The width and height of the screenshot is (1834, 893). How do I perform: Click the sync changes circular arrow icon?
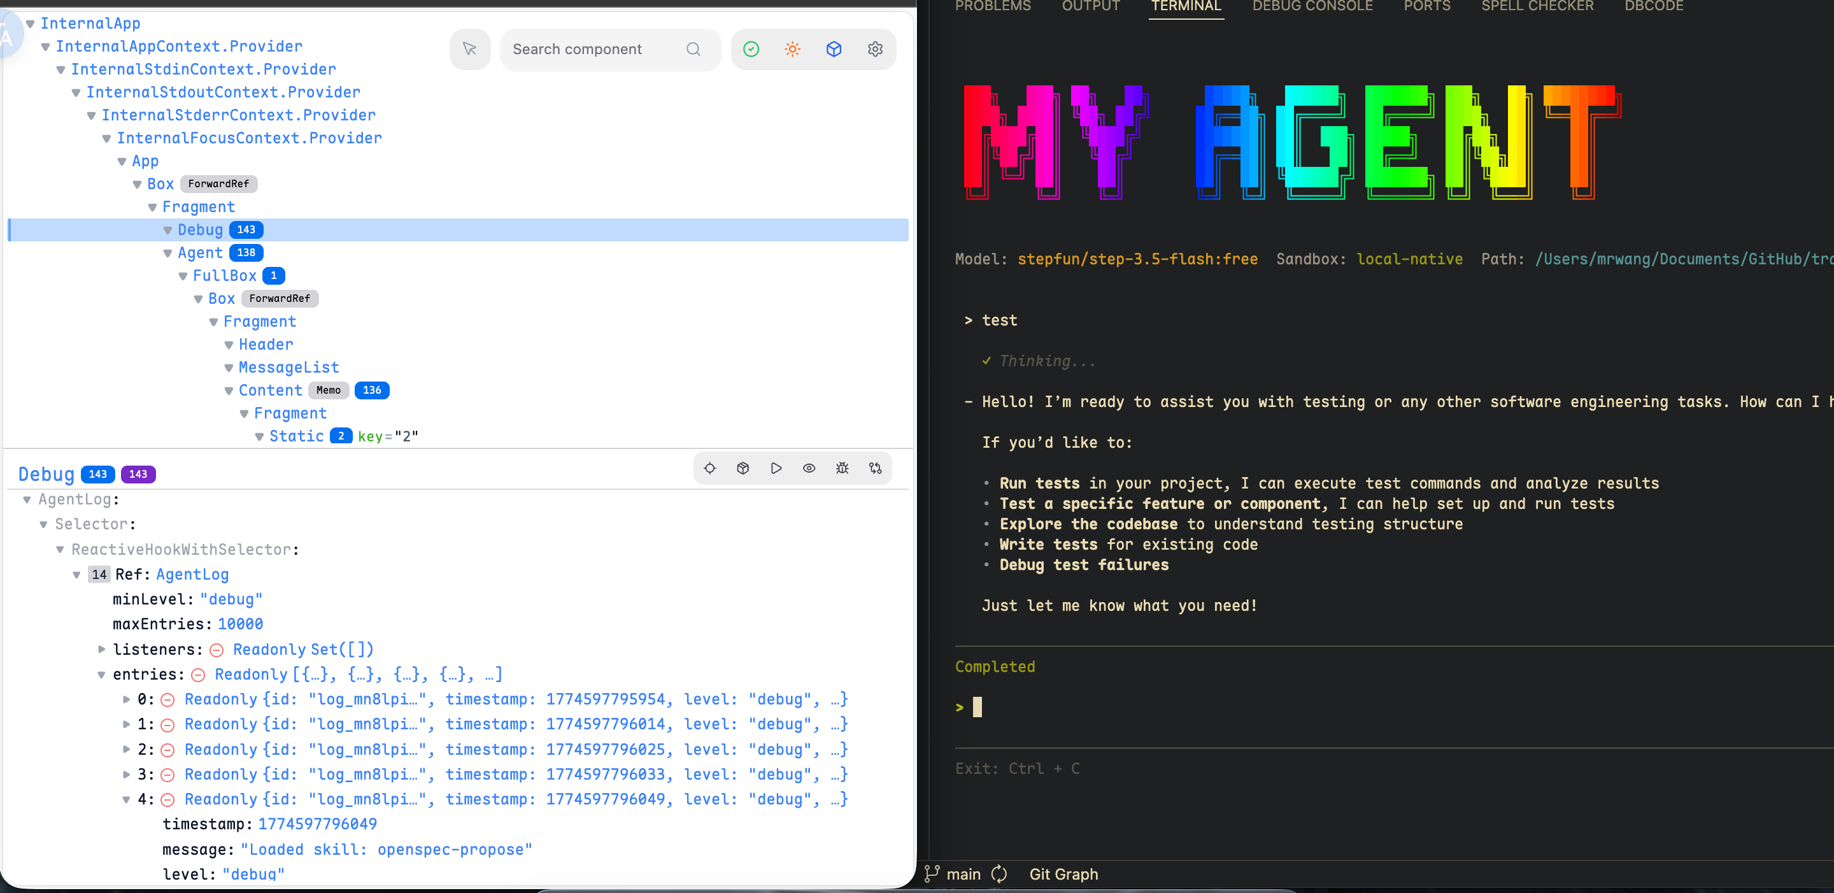[x=999, y=874]
